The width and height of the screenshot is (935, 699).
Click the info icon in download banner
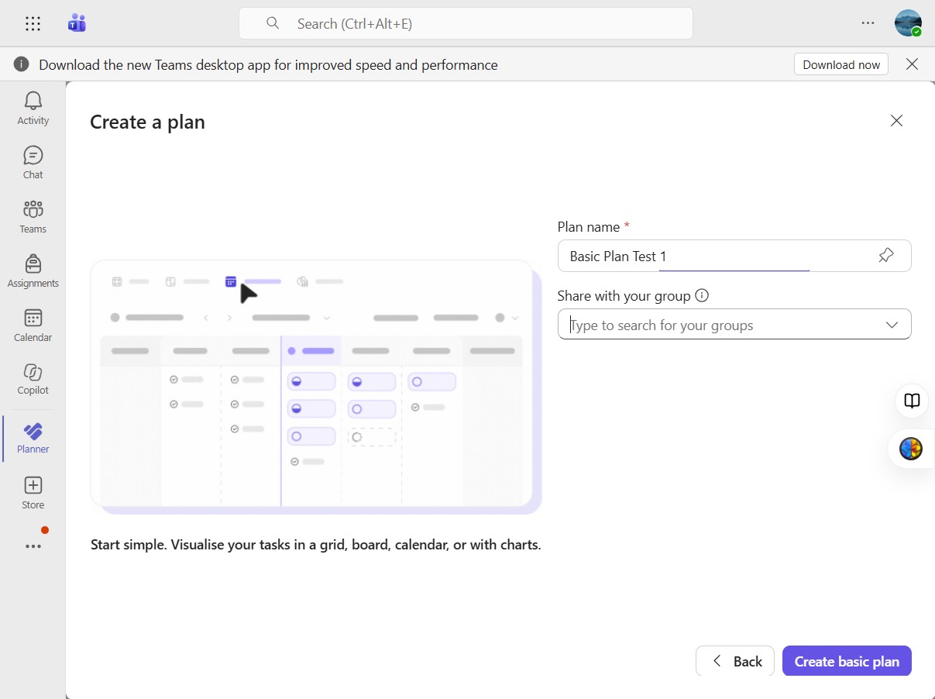tap(22, 64)
